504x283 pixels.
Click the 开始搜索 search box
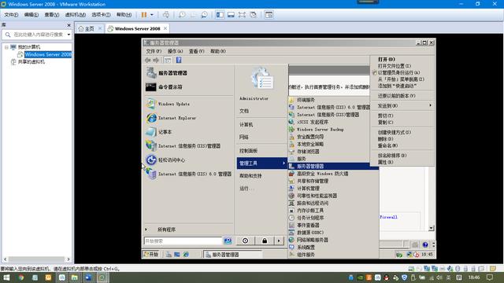click(x=183, y=241)
